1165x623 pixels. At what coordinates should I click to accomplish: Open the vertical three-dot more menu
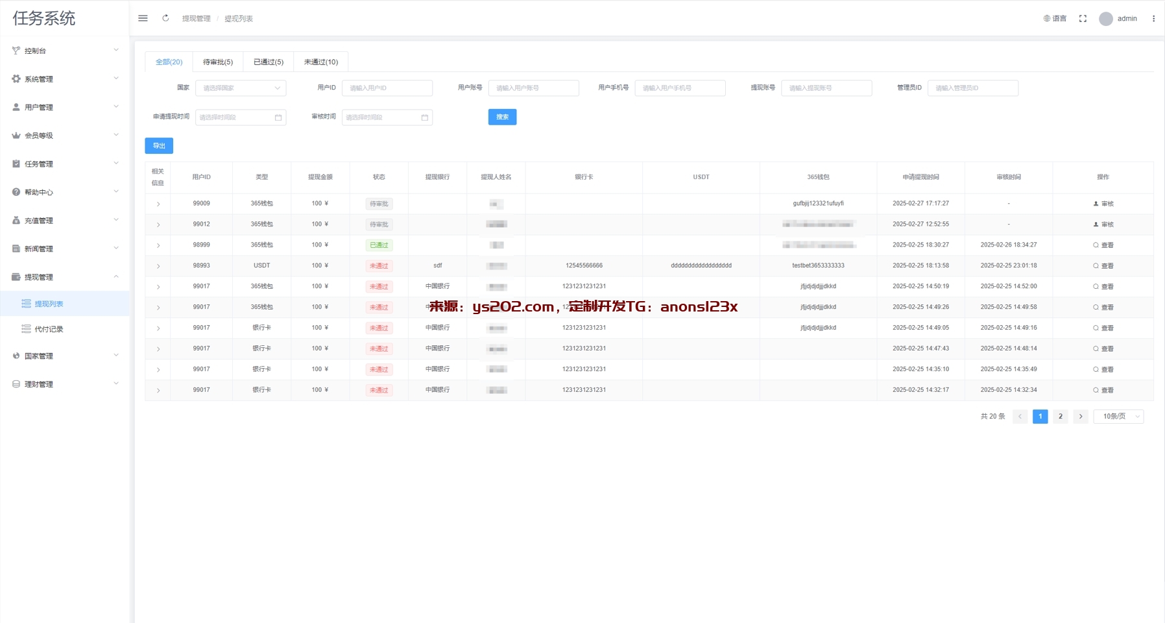pos(1153,19)
